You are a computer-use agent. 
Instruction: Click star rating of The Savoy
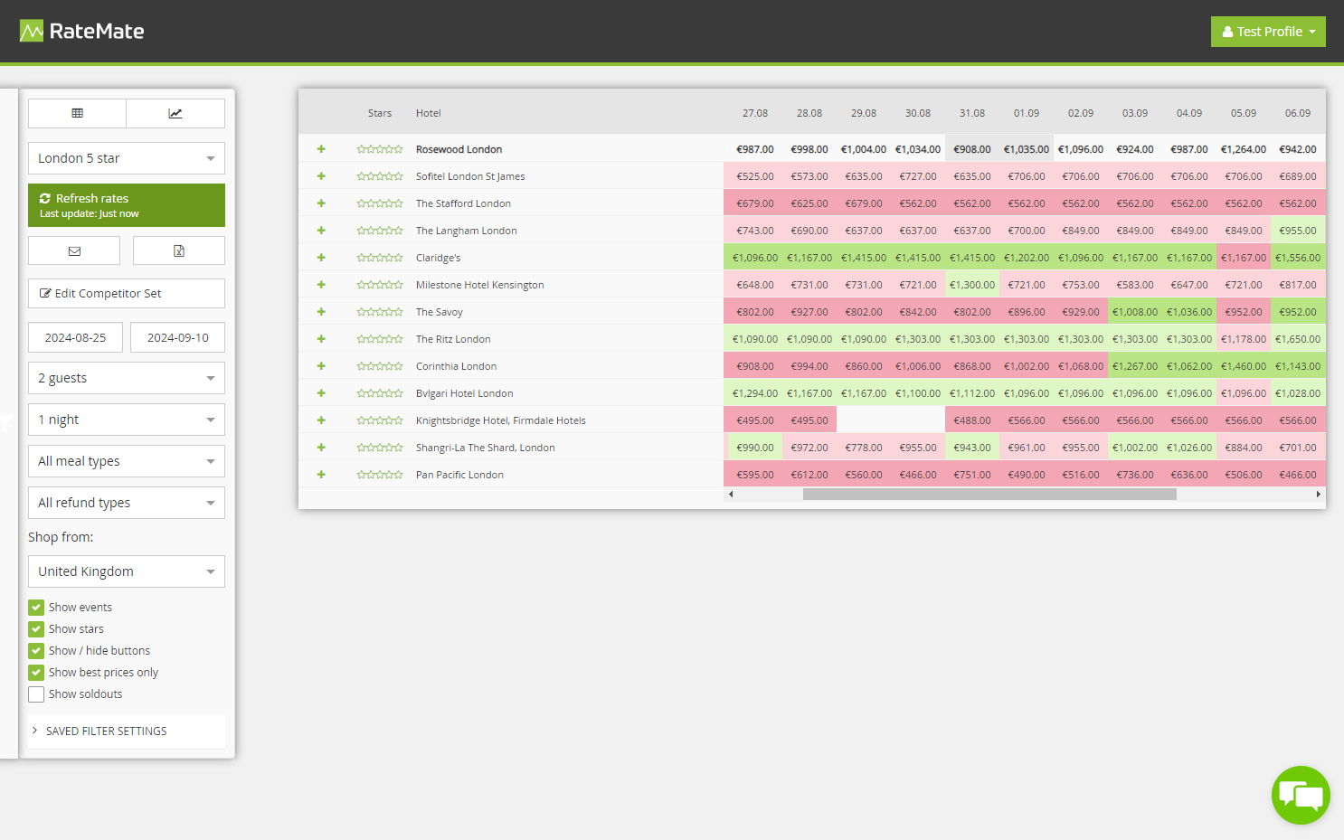click(x=380, y=312)
